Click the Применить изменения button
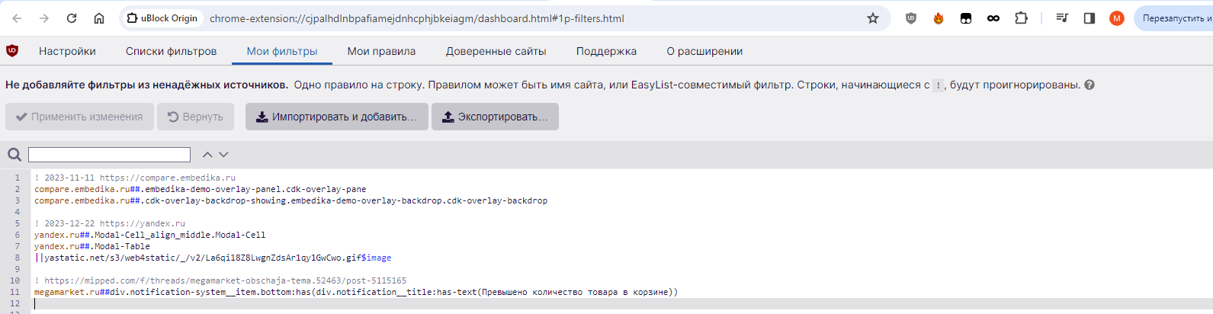 click(79, 117)
